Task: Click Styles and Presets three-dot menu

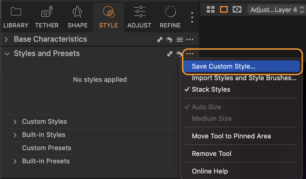Action: click(x=190, y=54)
